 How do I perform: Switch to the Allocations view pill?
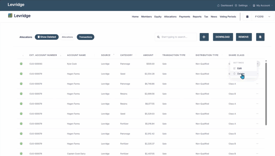67,37
